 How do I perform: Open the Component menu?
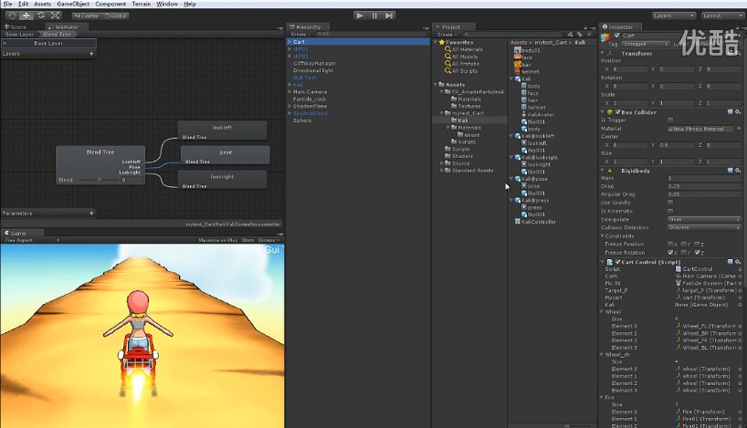point(110,4)
